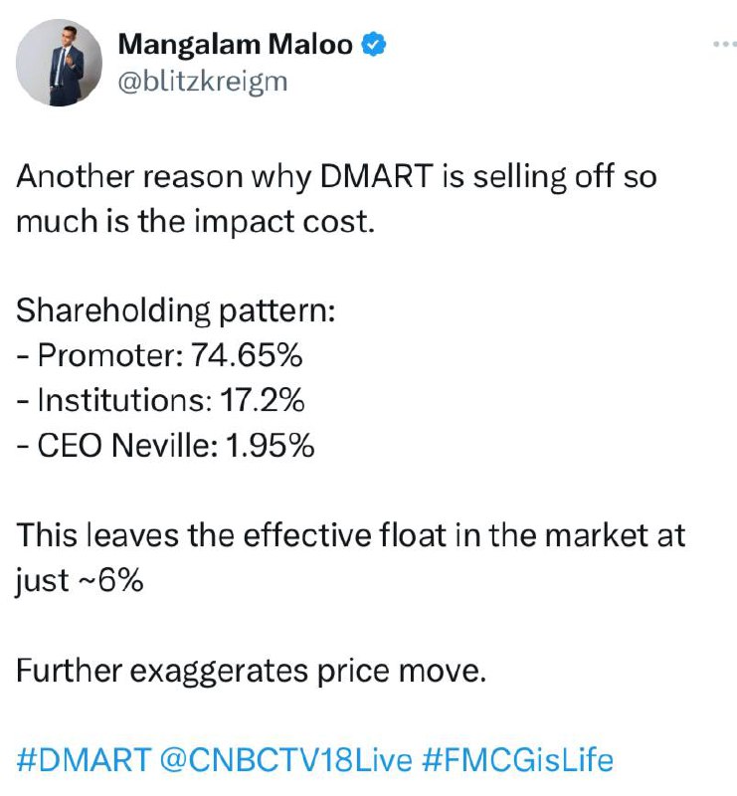Image resolution: width=737 pixels, height=796 pixels.
Task: Click the 'Institutions: 17.2%' line
Action: 160,400
